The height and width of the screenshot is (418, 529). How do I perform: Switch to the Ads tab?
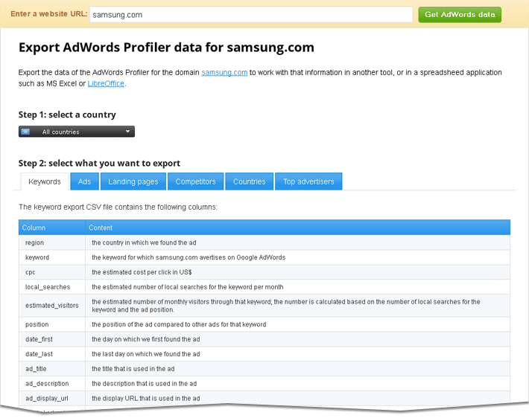coord(84,181)
